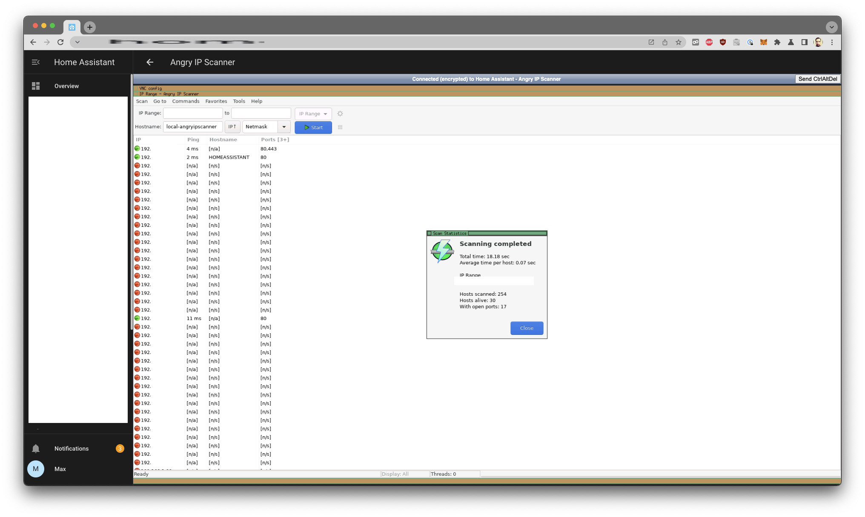Click the back arrow beside Angry IP Scanner
The width and height of the screenshot is (865, 517).
tap(149, 62)
